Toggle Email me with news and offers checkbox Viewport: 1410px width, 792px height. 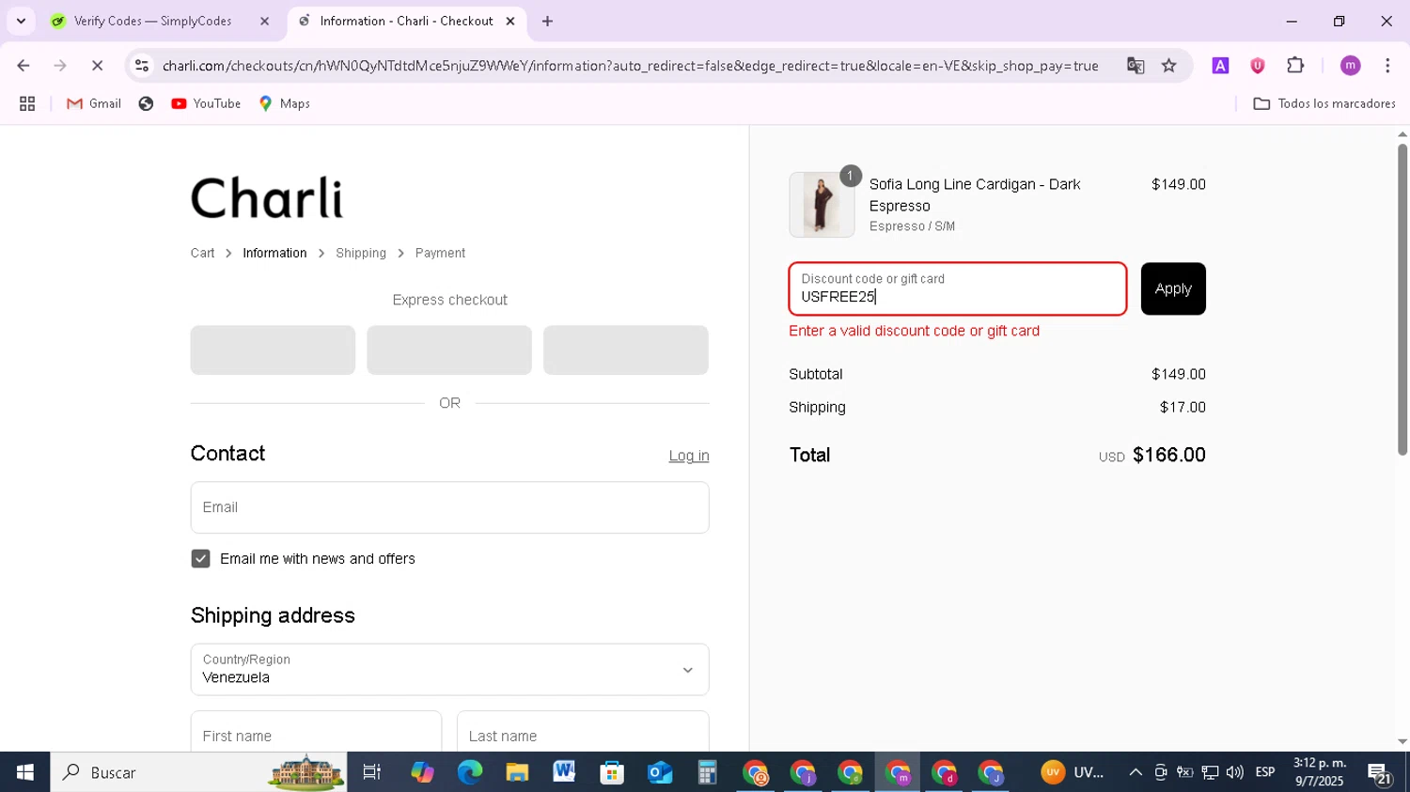[x=200, y=559]
